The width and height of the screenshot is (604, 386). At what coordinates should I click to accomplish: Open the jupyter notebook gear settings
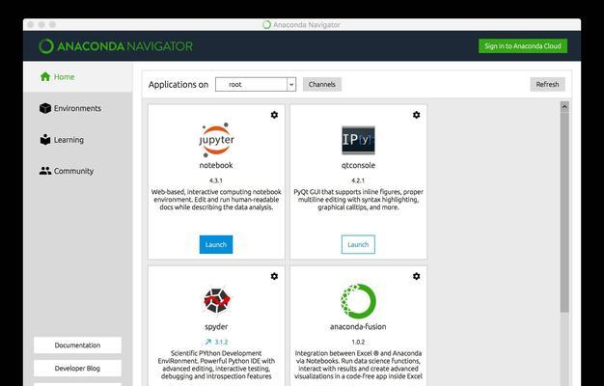274,115
